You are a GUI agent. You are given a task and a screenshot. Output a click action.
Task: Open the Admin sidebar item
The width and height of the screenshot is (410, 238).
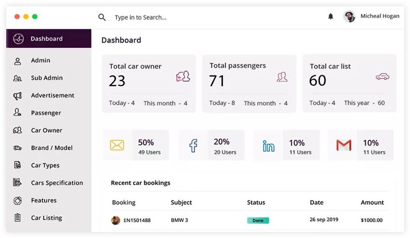41,61
